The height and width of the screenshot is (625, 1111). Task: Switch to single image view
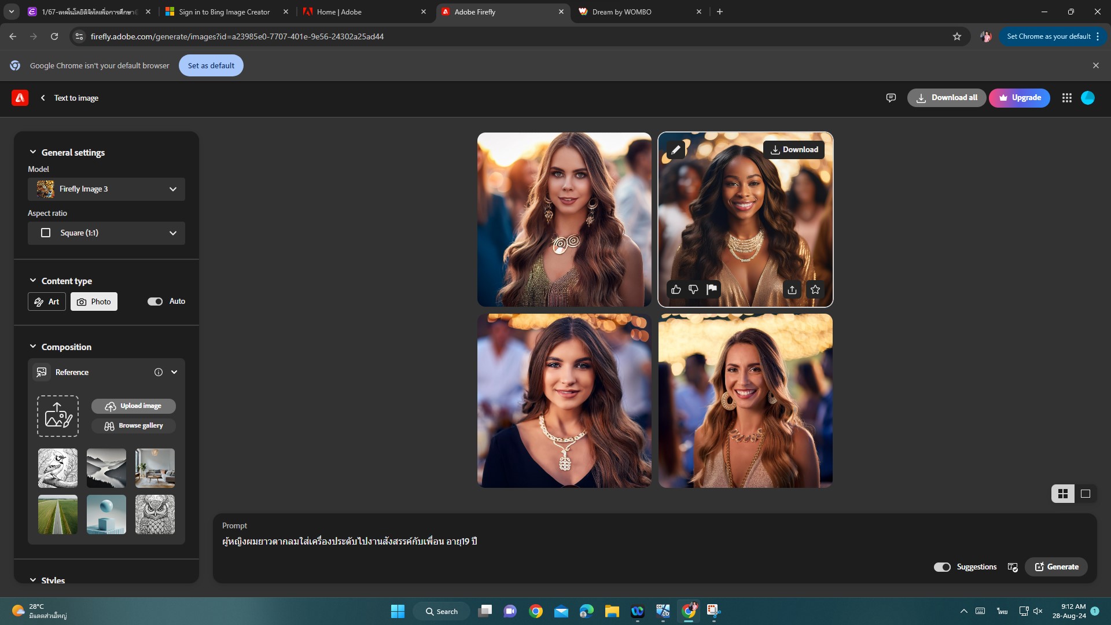1086,494
